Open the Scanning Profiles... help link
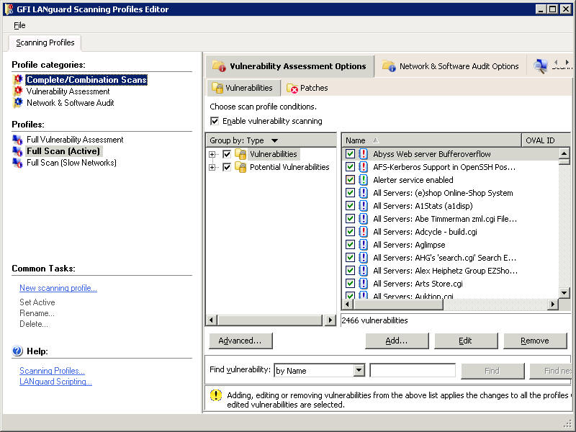 pos(52,371)
